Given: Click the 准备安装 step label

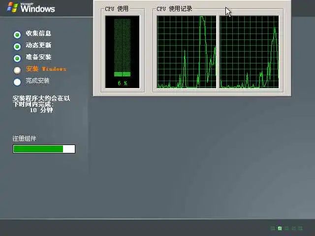Looking at the screenshot, I should click(x=38, y=57).
